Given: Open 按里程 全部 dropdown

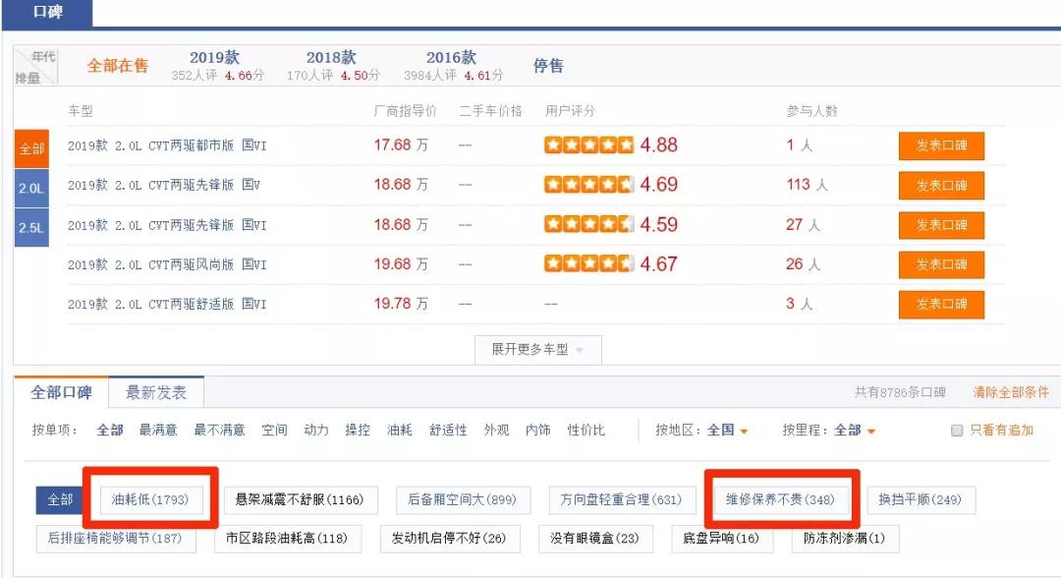Looking at the screenshot, I should 855,431.
